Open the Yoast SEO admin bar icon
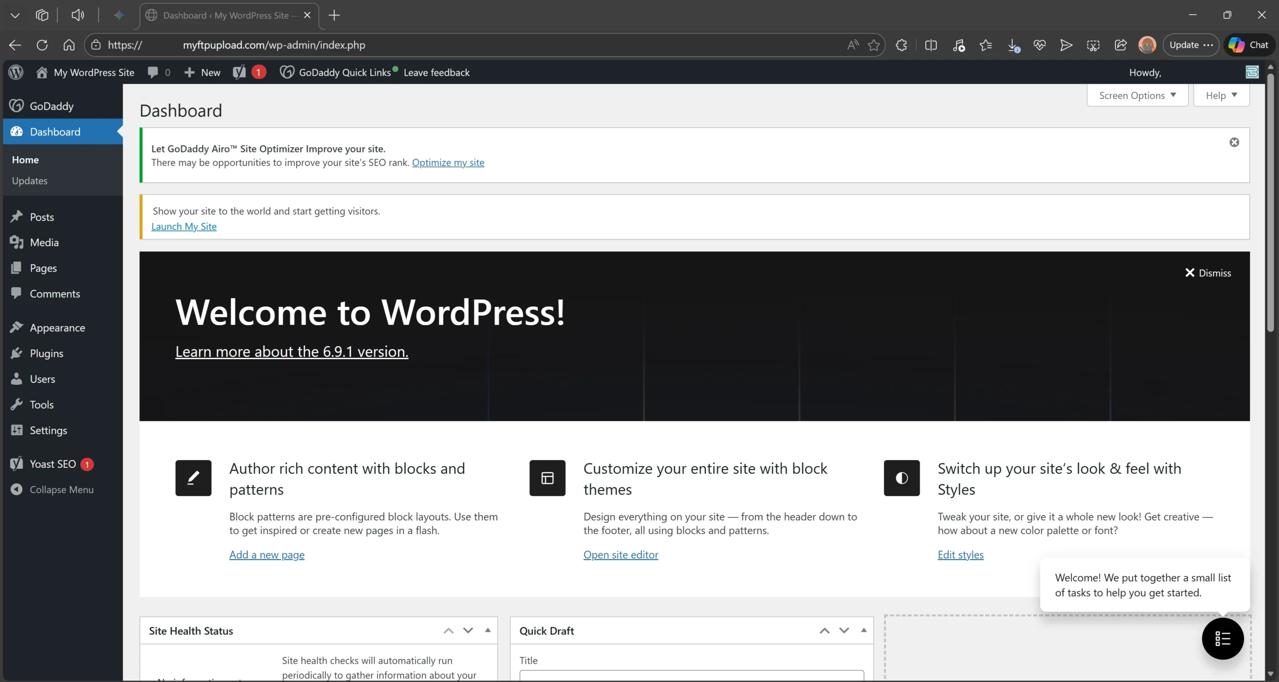The image size is (1279, 682). coord(249,72)
